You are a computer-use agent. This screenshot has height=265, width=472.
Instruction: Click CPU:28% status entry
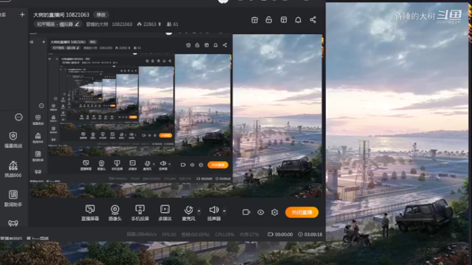click(x=225, y=234)
